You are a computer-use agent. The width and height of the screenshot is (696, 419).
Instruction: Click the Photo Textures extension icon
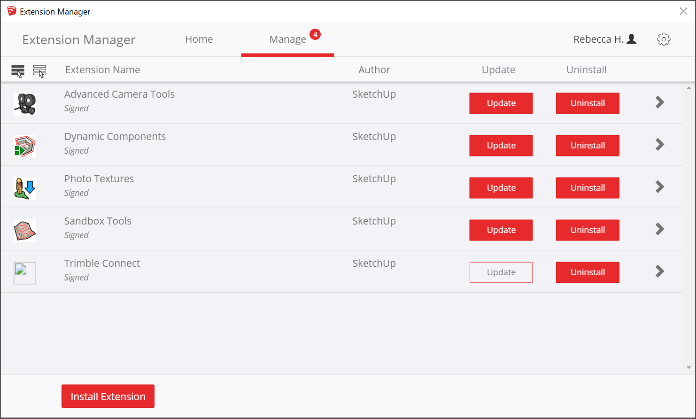tap(25, 188)
